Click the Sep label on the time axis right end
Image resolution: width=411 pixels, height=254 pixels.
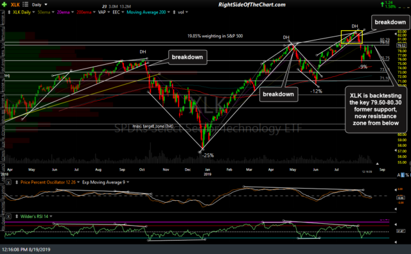[x=382, y=170]
